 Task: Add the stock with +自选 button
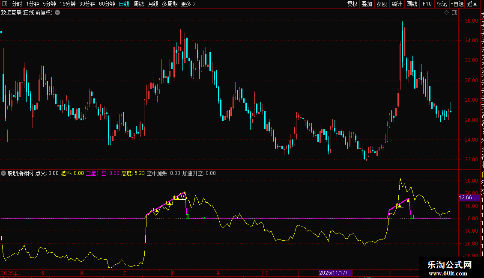pyautogui.click(x=457, y=4)
